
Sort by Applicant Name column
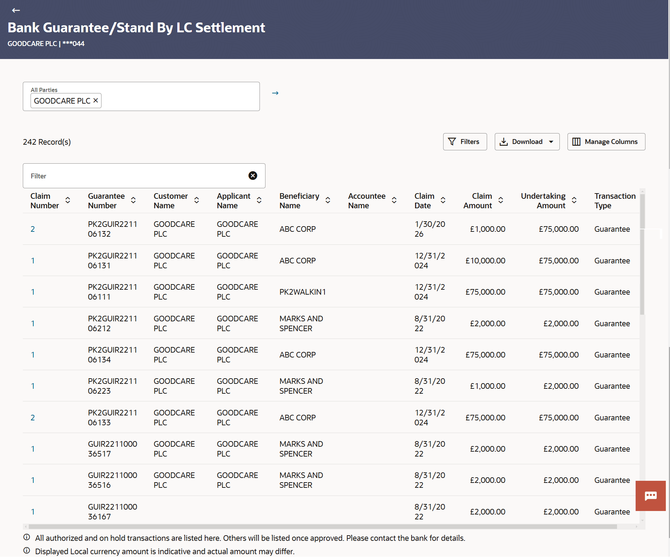click(259, 200)
